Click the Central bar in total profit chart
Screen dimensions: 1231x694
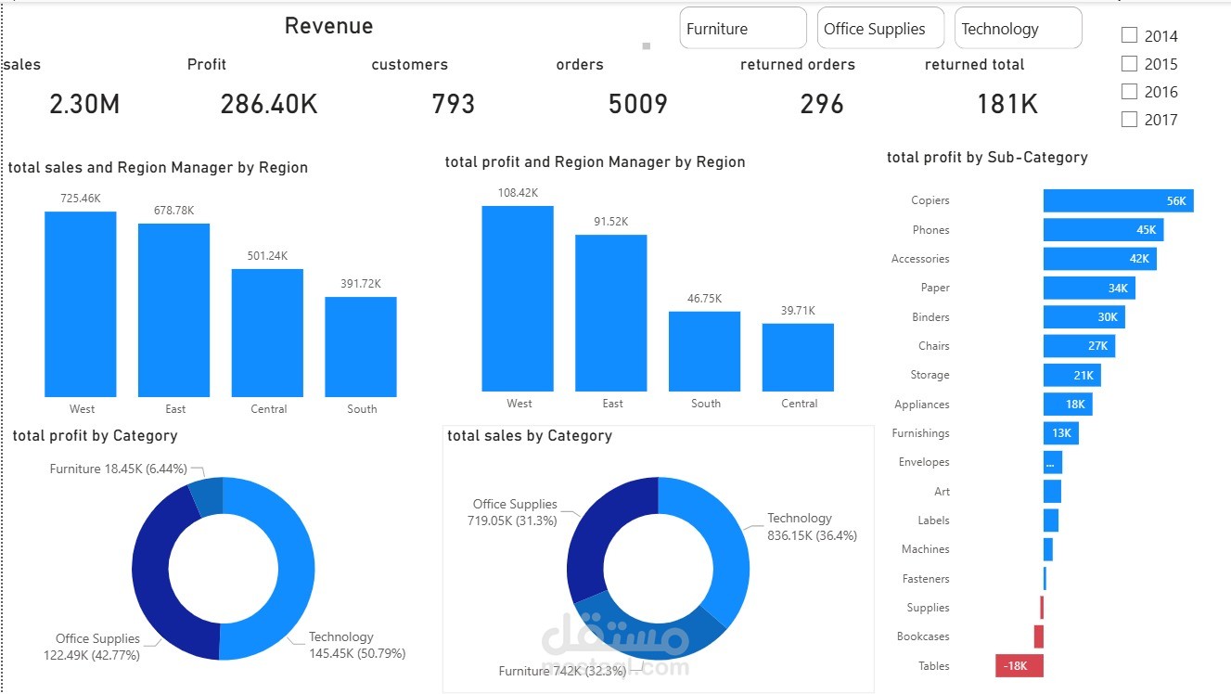[798, 357]
